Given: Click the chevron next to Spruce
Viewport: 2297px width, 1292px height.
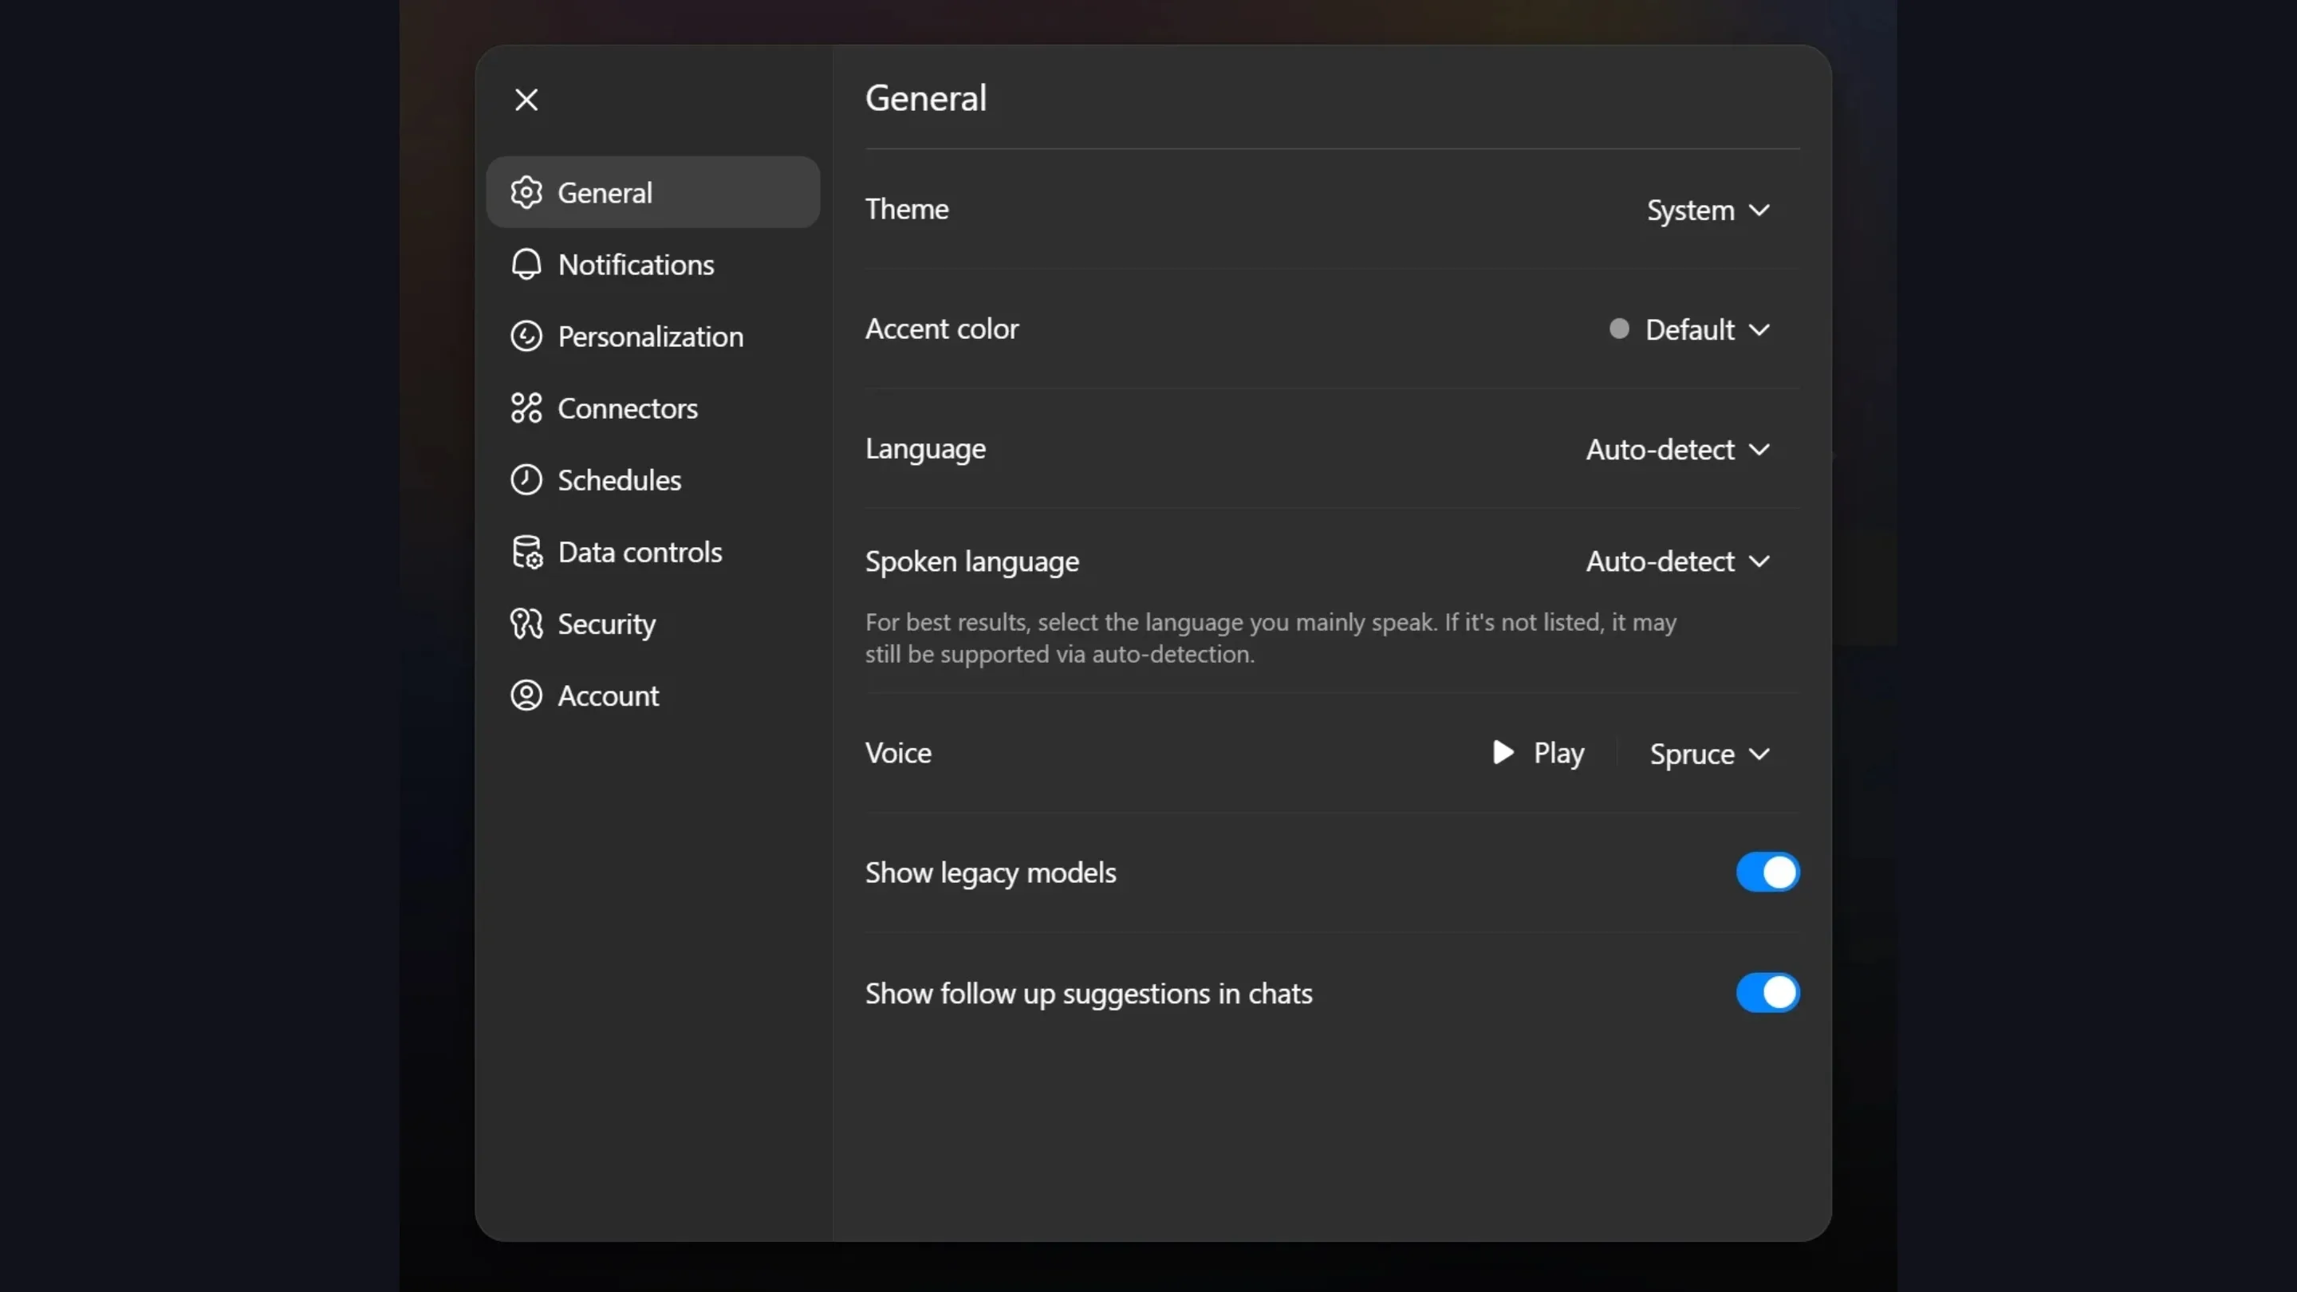Looking at the screenshot, I should (1759, 754).
